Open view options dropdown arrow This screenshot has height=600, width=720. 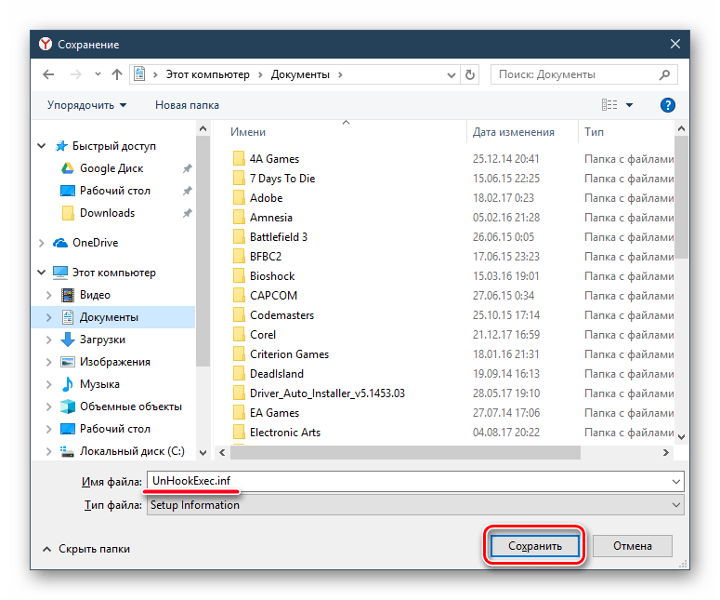coord(629,105)
